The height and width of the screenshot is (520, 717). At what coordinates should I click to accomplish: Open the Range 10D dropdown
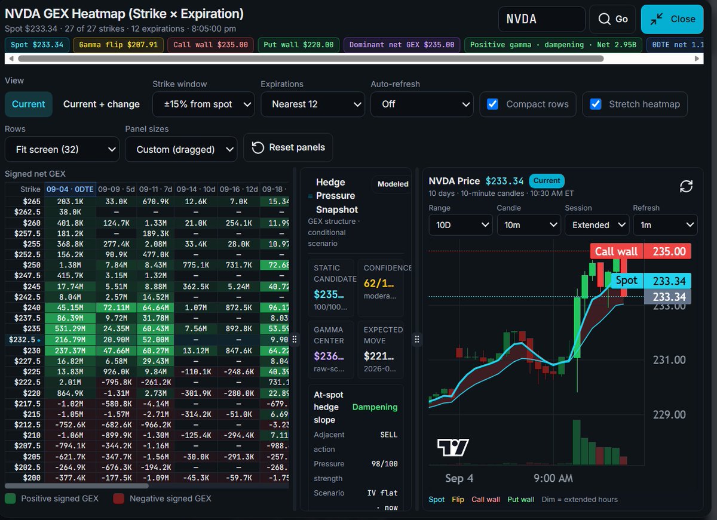pyautogui.click(x=461, y=225)
